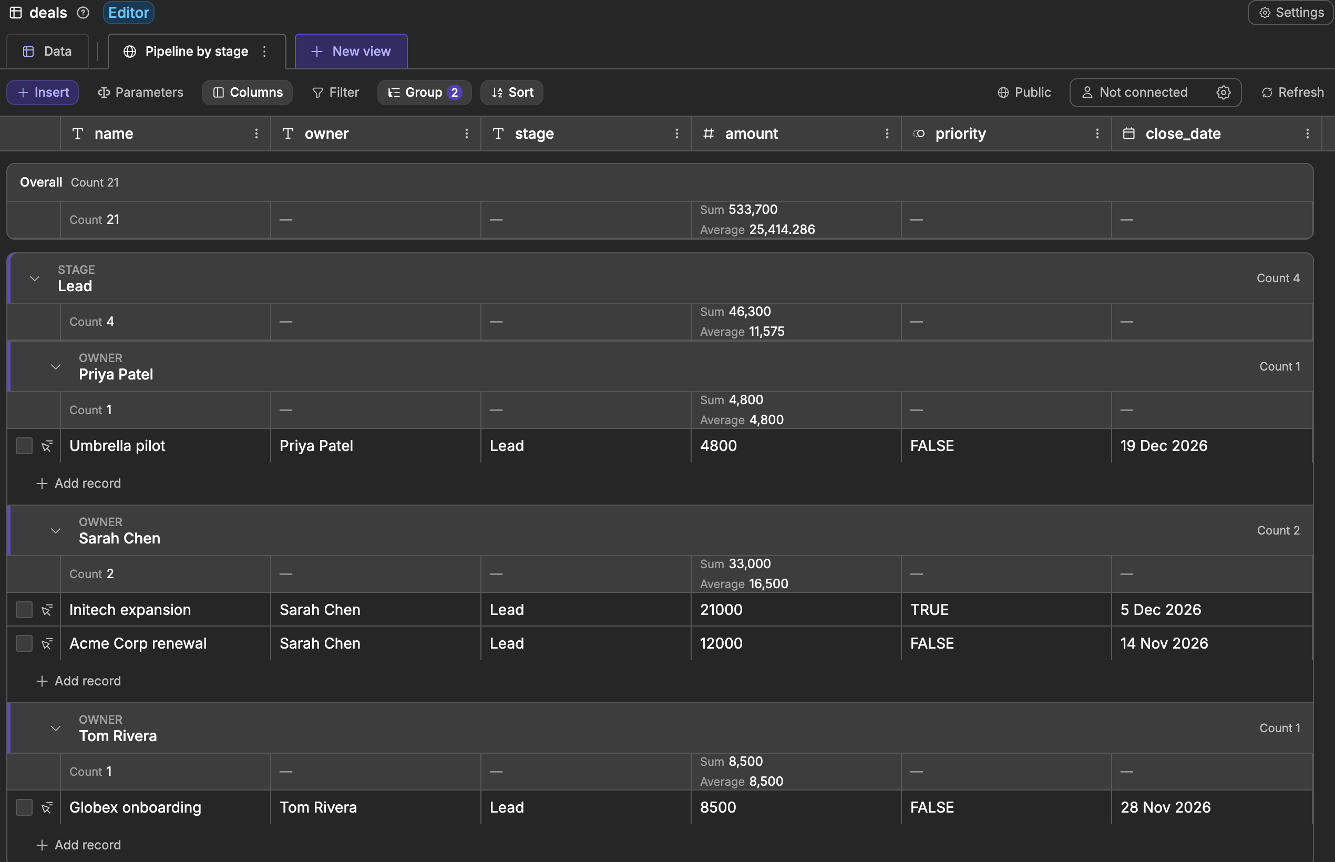Image resolution: width=1335 pixels, height=862 pixels.
Task: Open the connection settings gear icon
Action: 1223,93
